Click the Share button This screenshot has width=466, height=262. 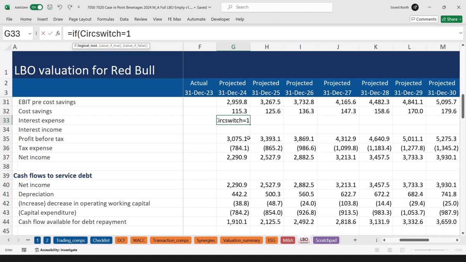coord(451,19)
